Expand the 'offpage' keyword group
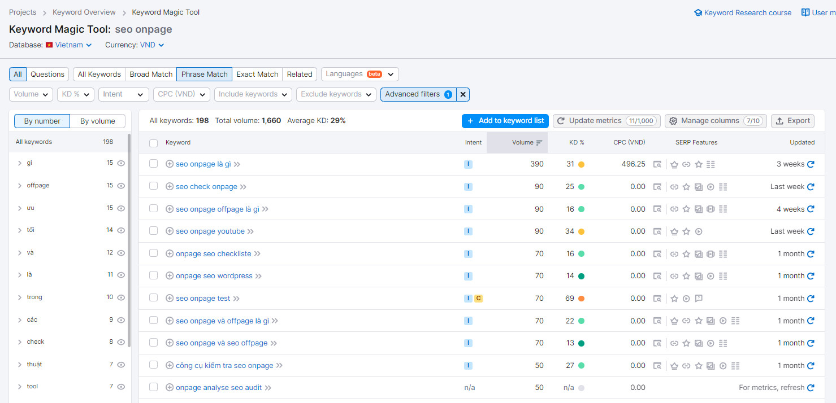836x403 pixels. pos(21,185)
